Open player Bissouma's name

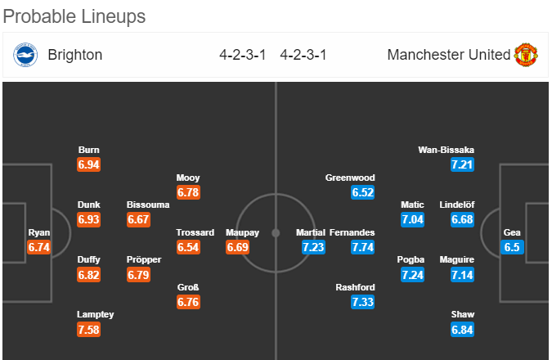[x=148, y=205]
